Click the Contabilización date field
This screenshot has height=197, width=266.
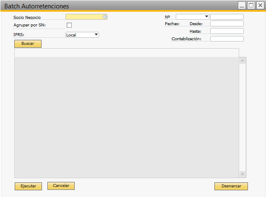pyautogui.click(x=227, y=39)
